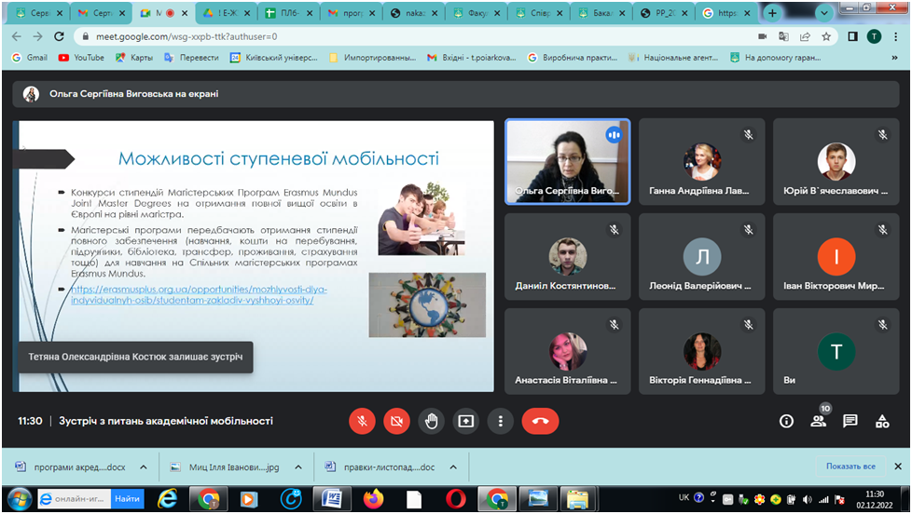Open the meeting details info icon
Screen dimensions: 912x514
786,421
